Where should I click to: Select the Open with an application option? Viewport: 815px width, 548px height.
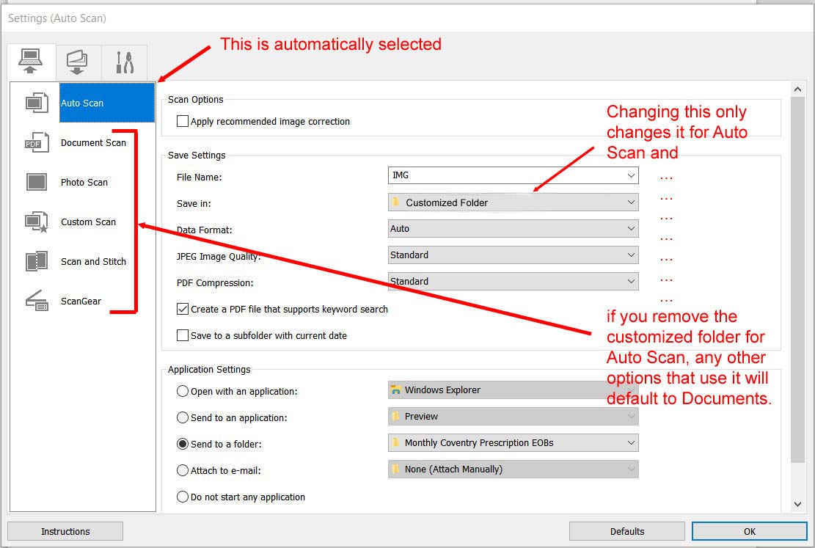pos(183,392)
